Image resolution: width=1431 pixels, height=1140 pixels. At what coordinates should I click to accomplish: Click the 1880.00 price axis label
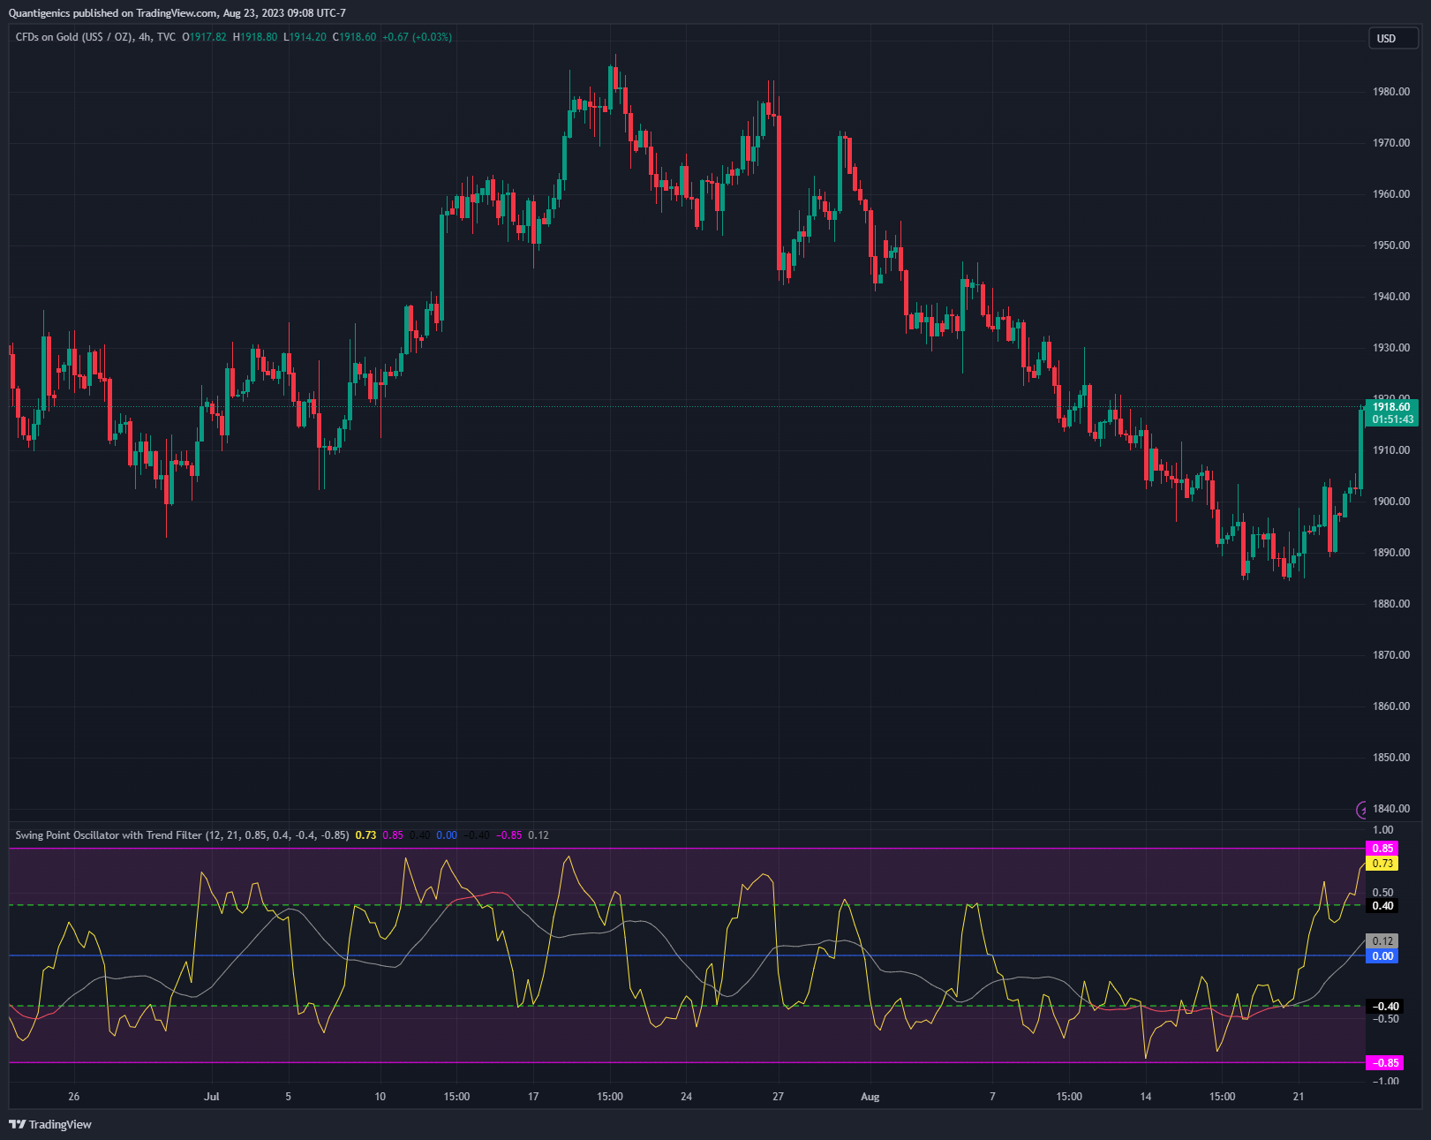point(1391,604)
